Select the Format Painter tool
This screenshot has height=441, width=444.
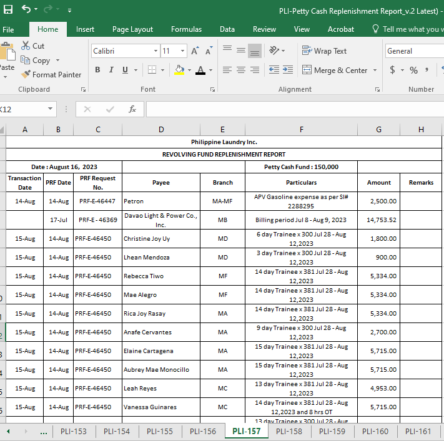[x=51, y=74]
